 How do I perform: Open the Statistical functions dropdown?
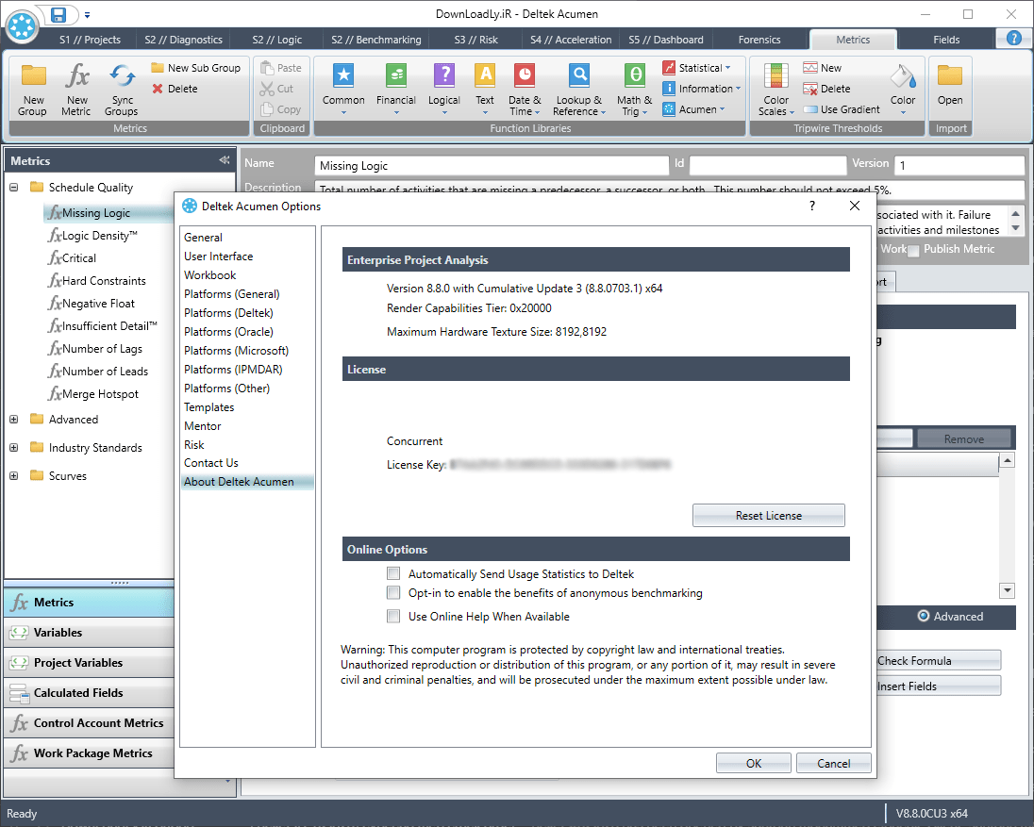coord(696,68)
